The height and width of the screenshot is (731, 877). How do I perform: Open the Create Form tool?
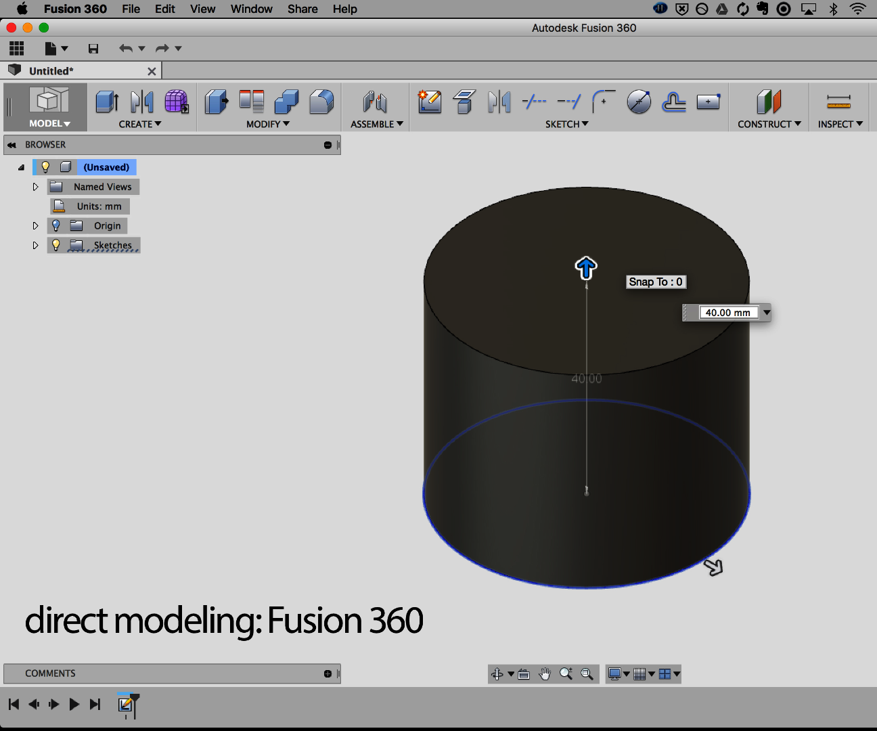(177, 102)
